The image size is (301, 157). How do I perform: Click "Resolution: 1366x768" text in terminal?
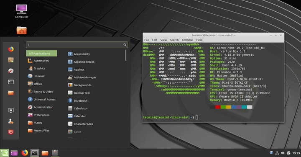[x=227, y=69]
